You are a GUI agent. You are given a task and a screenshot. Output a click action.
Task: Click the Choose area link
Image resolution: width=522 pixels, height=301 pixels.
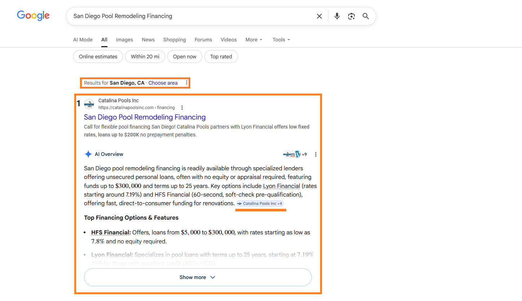tap(163, 83)
